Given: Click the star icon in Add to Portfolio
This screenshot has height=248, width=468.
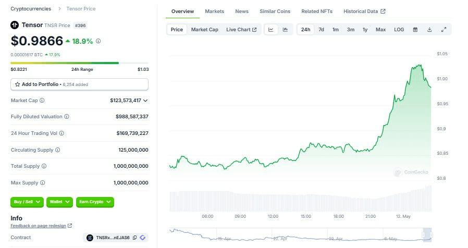Looking at the screenshot, I should (x=18, y=84).
